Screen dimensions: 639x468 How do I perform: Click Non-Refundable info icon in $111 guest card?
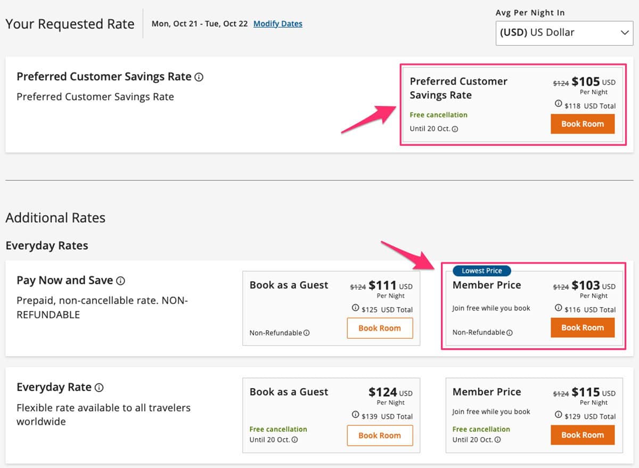[307, 333]
